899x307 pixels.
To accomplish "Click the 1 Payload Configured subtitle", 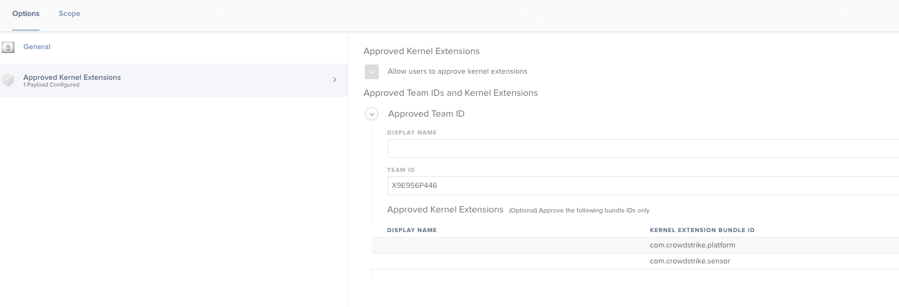I will pos(51,85).
